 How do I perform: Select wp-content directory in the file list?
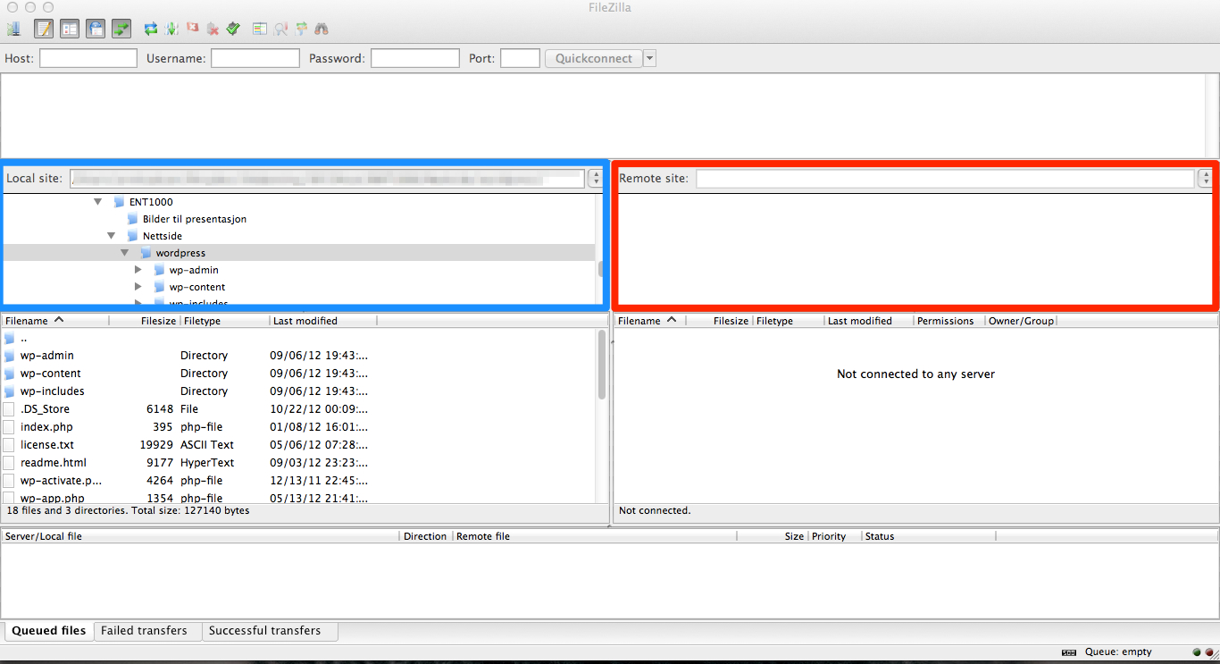298,374
